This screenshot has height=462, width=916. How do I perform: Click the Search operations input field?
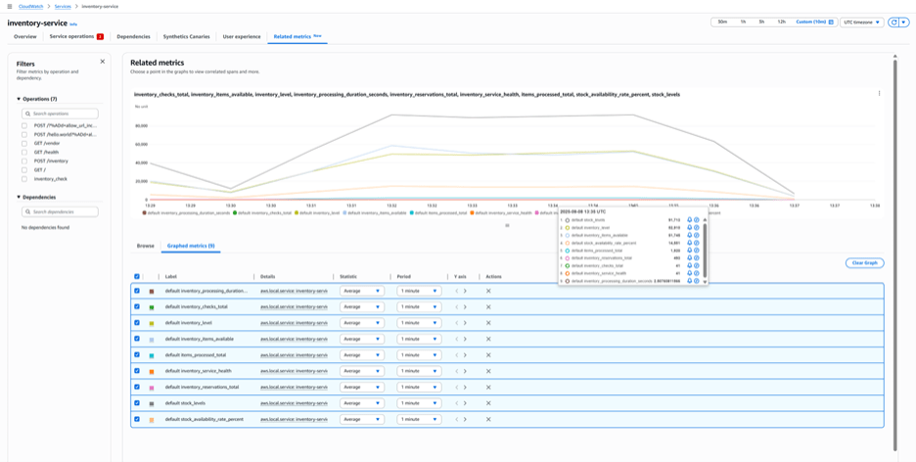[x=63, y=114]
